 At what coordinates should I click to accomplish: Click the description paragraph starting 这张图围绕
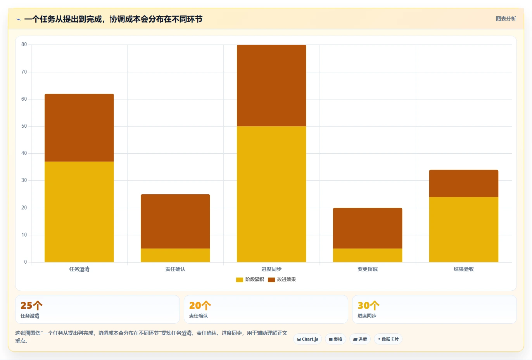151,337
